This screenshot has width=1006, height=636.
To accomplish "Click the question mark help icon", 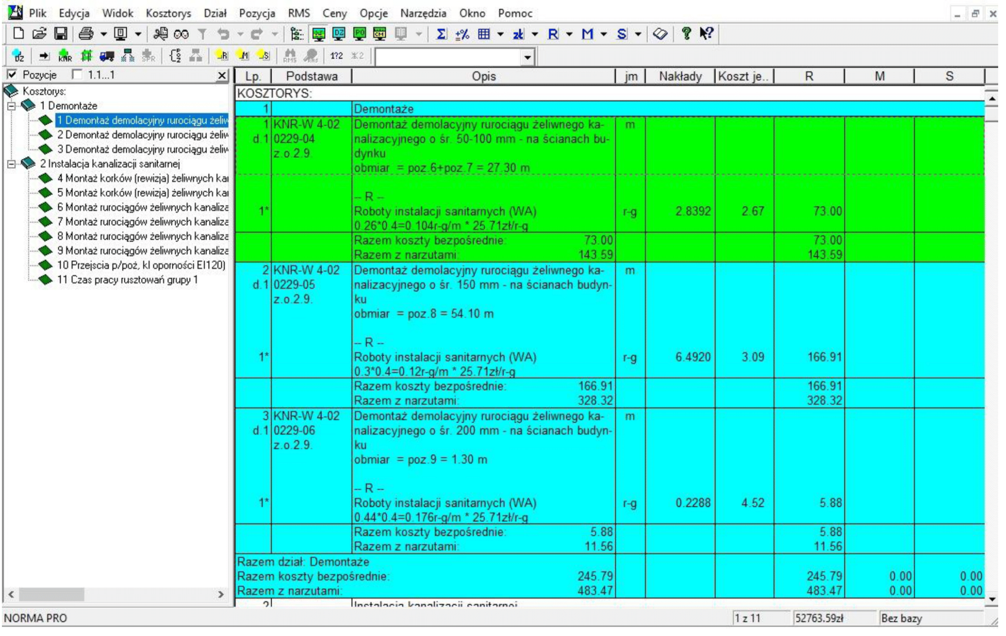I will 686,34.
